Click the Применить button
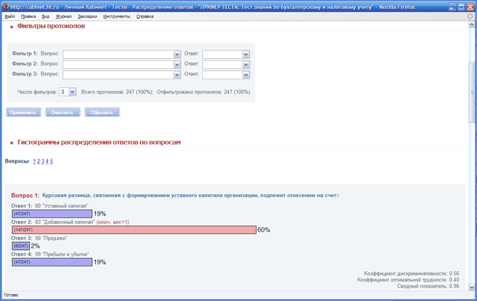This screenshot has height=301, width=477. tap(24, 112)
